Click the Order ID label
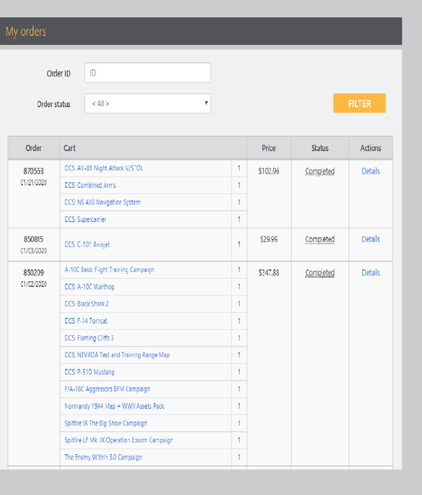 pos(58,73)
